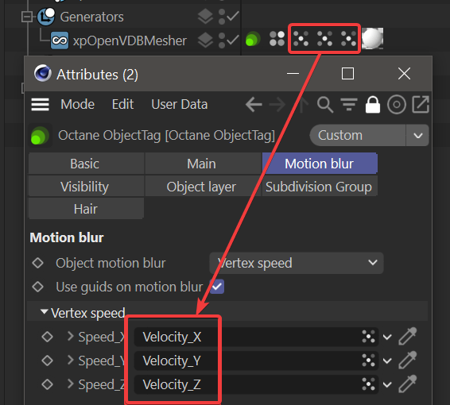Click the Velocity_X field
This screenshot has height=405, width=450.
coord(256,337)
